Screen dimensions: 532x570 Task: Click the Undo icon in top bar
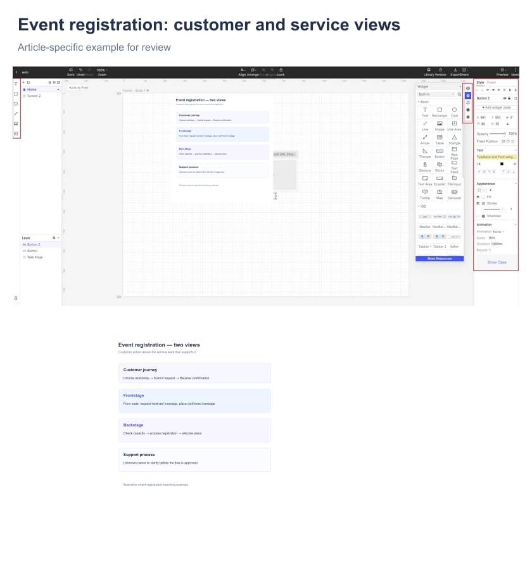pyautogui.click(x=80, y=70)
